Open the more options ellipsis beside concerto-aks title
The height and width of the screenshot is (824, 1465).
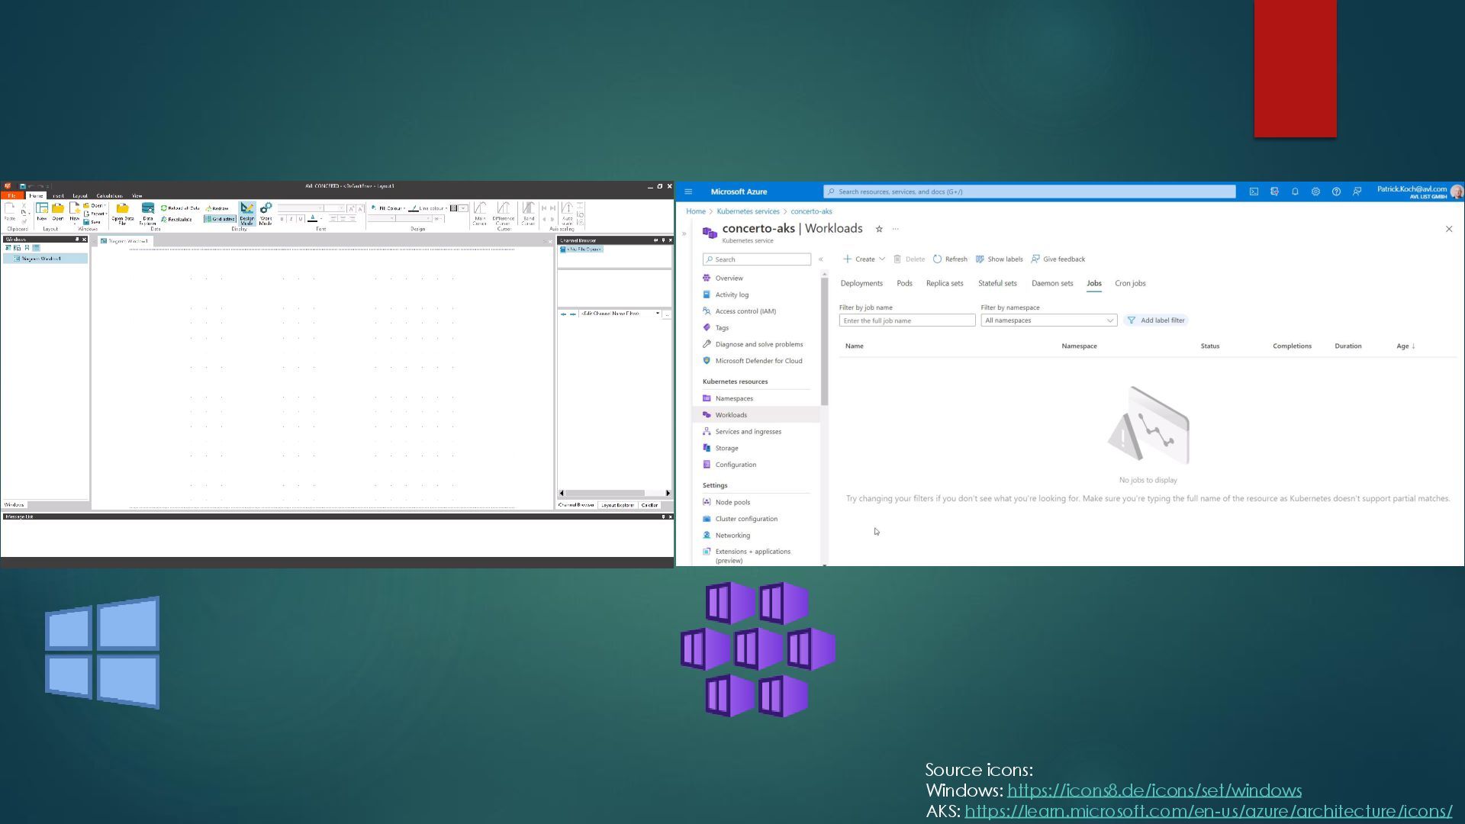[896, 229]
